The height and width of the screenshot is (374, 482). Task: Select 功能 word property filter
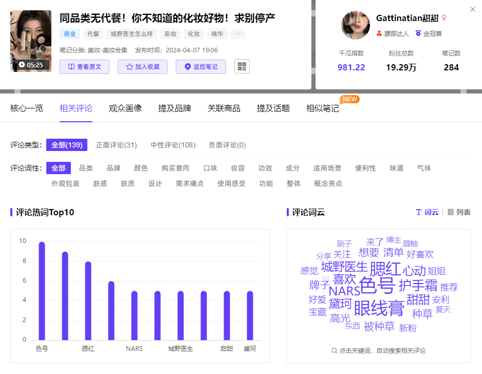pos(266,183)
